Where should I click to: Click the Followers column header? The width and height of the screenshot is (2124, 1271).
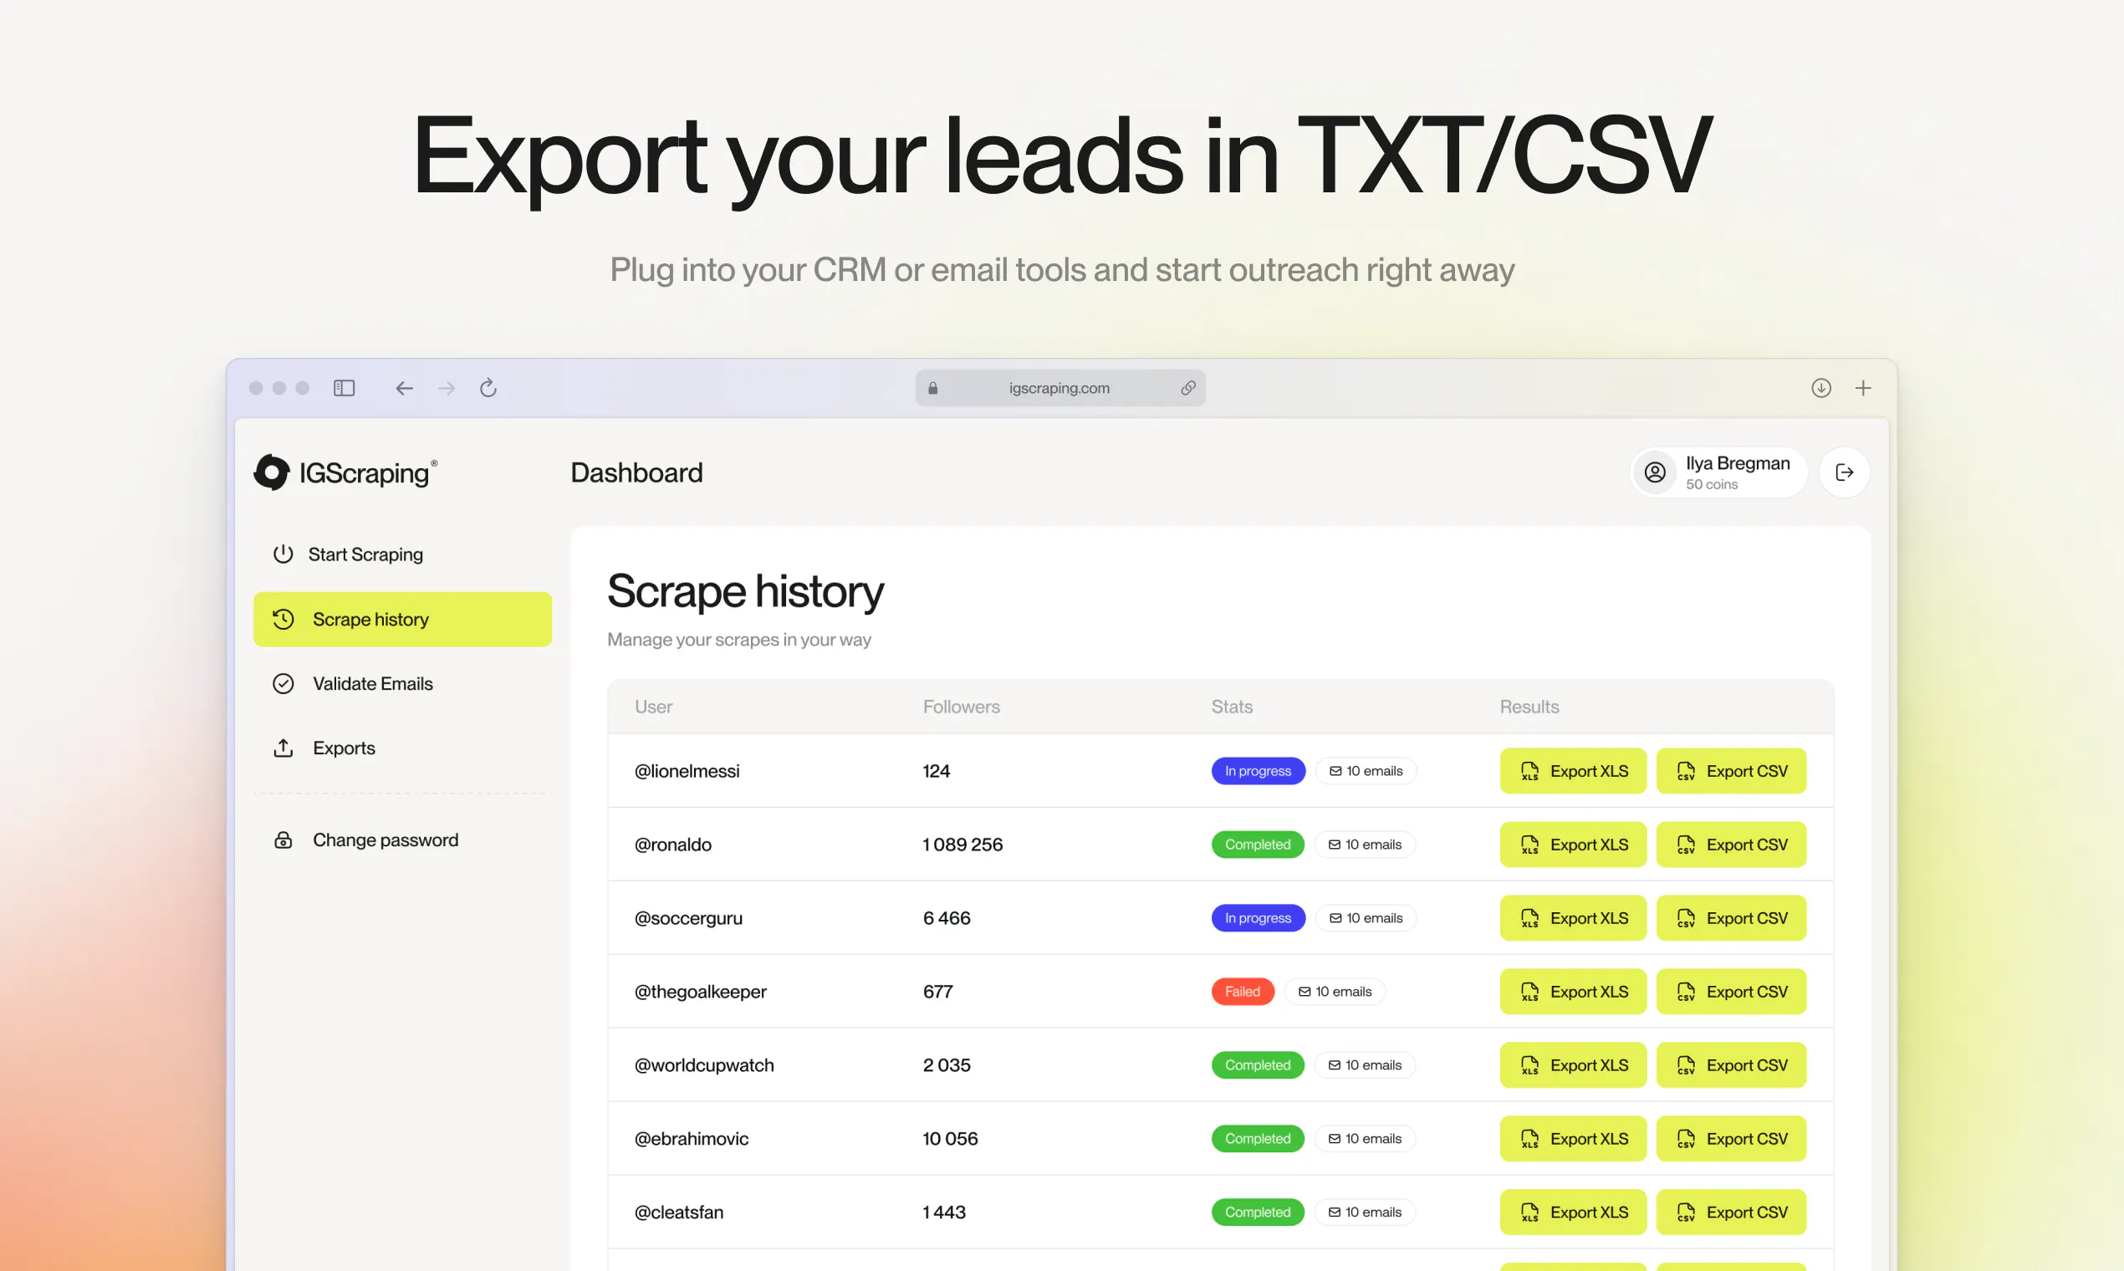tap(962, 707)
